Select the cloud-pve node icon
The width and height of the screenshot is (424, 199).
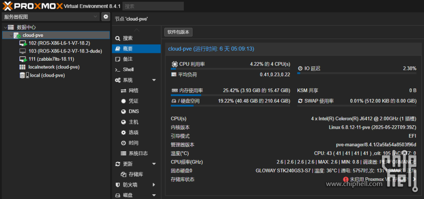coord(17,35)
